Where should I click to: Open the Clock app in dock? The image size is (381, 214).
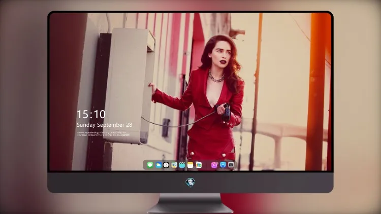tap(166, 165)
